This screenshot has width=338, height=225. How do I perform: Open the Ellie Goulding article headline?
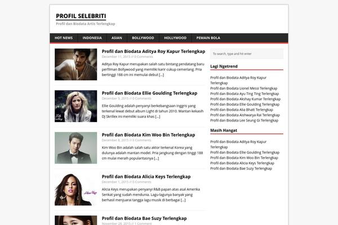coord(149,93)
